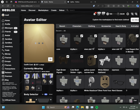Click the Groups sidebar icon
Image resolution: width=140 pixels, height=110 pixels.
[x=3, y=61]
